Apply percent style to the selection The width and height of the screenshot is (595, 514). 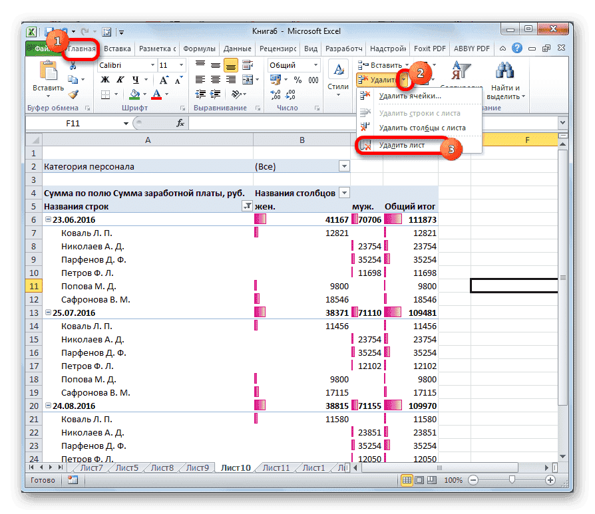coord(297,80)
